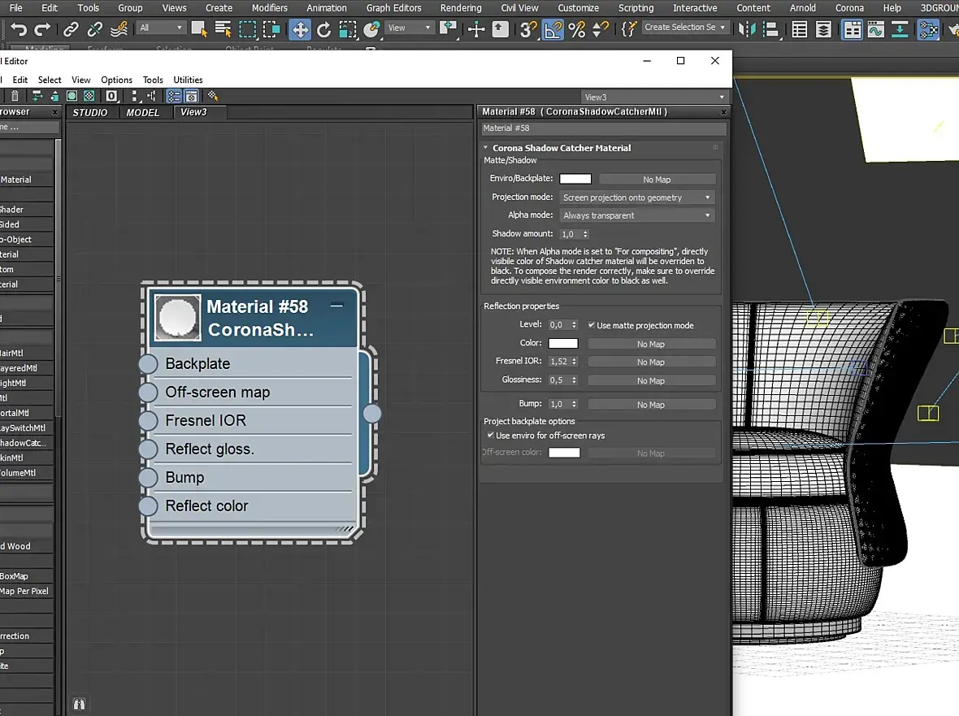959x716 pixels.
Task: Open the View3 navigator dropdown
Action: pyautogui.click(x=654, y=97)
